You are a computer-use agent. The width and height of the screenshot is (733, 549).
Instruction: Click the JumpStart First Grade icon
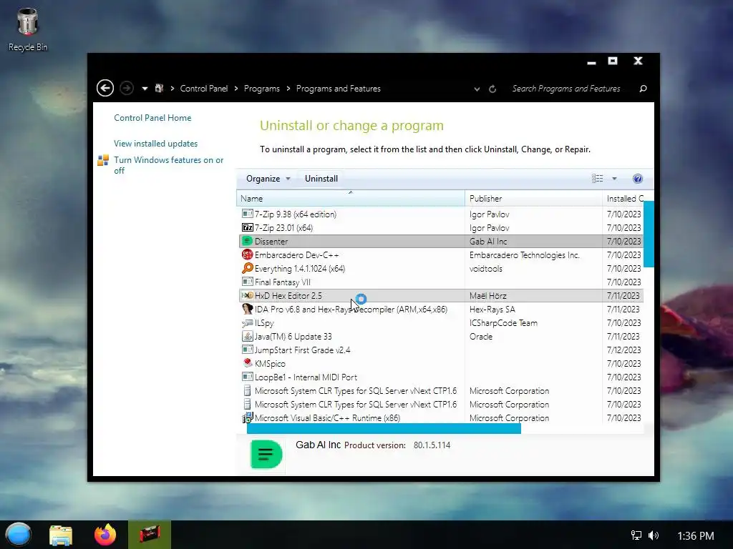[x=247, y=350]
